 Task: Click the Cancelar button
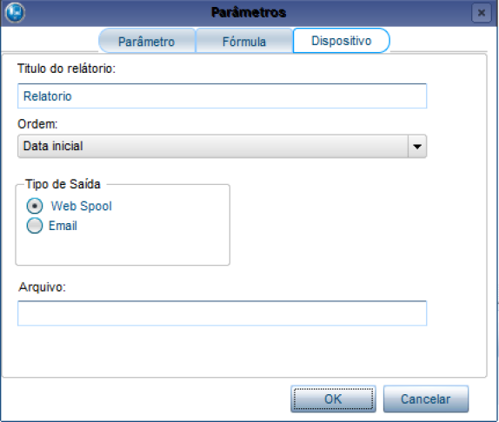click(x=426, y=399)
